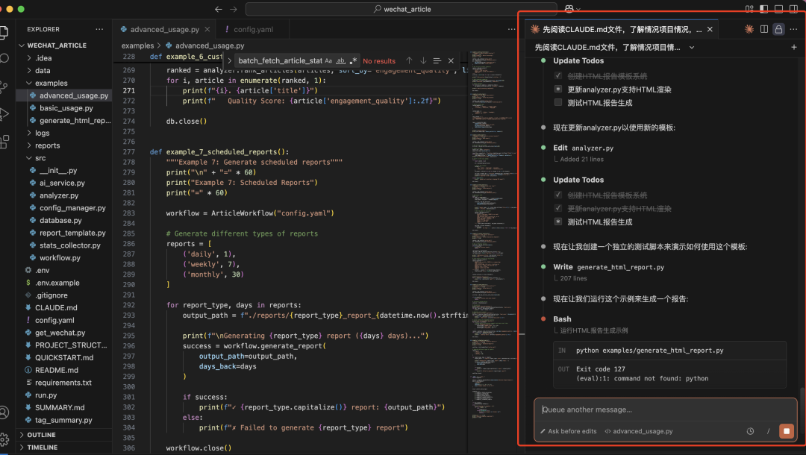The width and height of the screenshot is (806, 455).
Task: Click the examples breadcrumb item
Action: (138, 45)
